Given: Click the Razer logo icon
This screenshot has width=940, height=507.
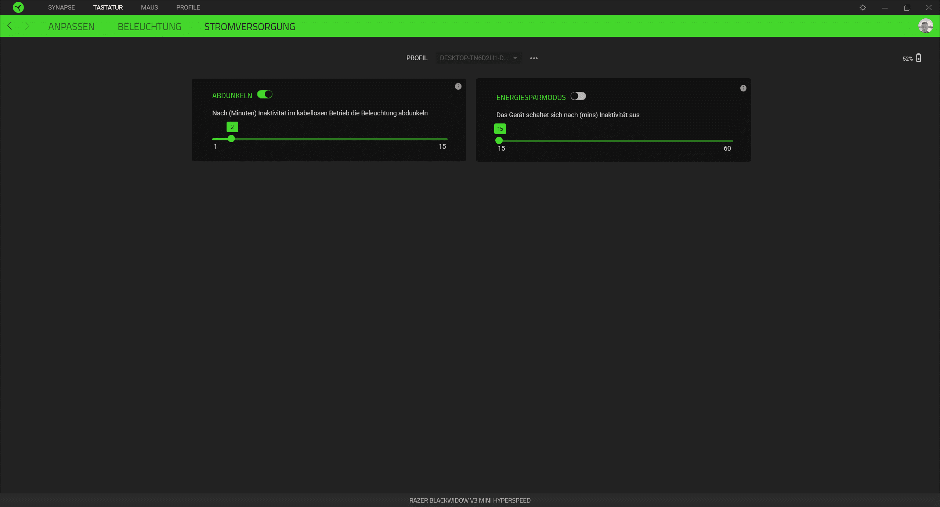Looking at the screenshot, I should [18, 7].
